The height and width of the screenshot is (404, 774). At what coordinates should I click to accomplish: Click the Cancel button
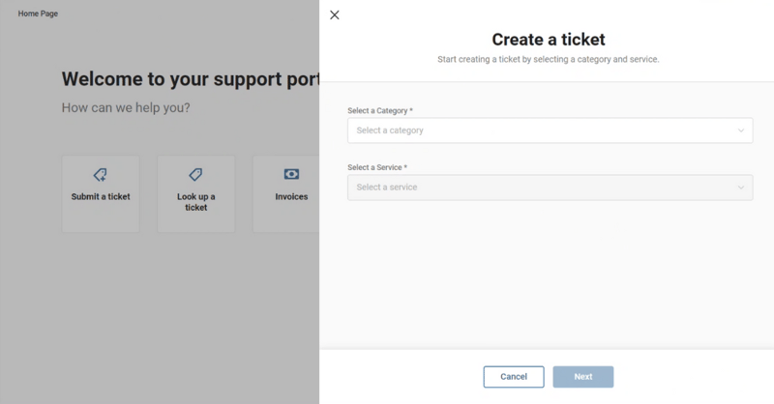pyautogui.click(x=514, y=376)
